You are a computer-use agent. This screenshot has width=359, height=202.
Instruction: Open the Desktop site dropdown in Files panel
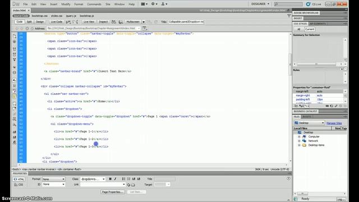(x=309, y=123)
